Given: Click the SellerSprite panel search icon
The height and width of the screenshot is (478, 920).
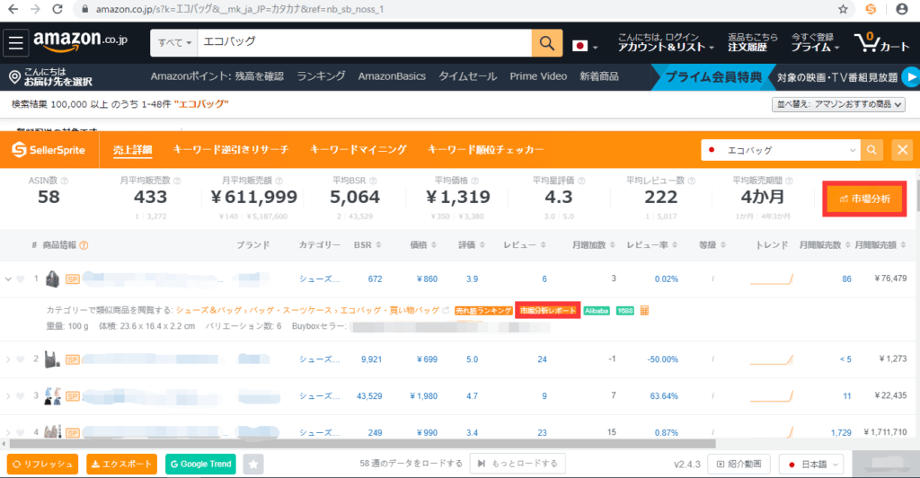Looking at the screenshot, I should point(871,150).
